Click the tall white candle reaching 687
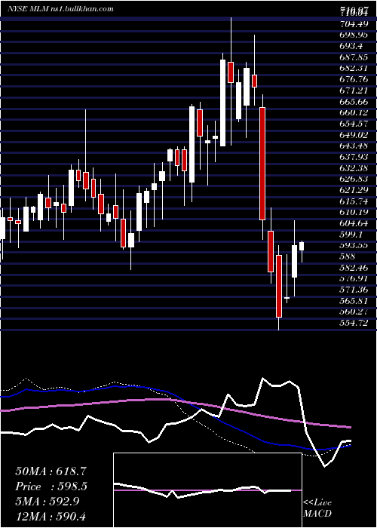The height and width of the screenshot is (528, 377). pos(223,103)
